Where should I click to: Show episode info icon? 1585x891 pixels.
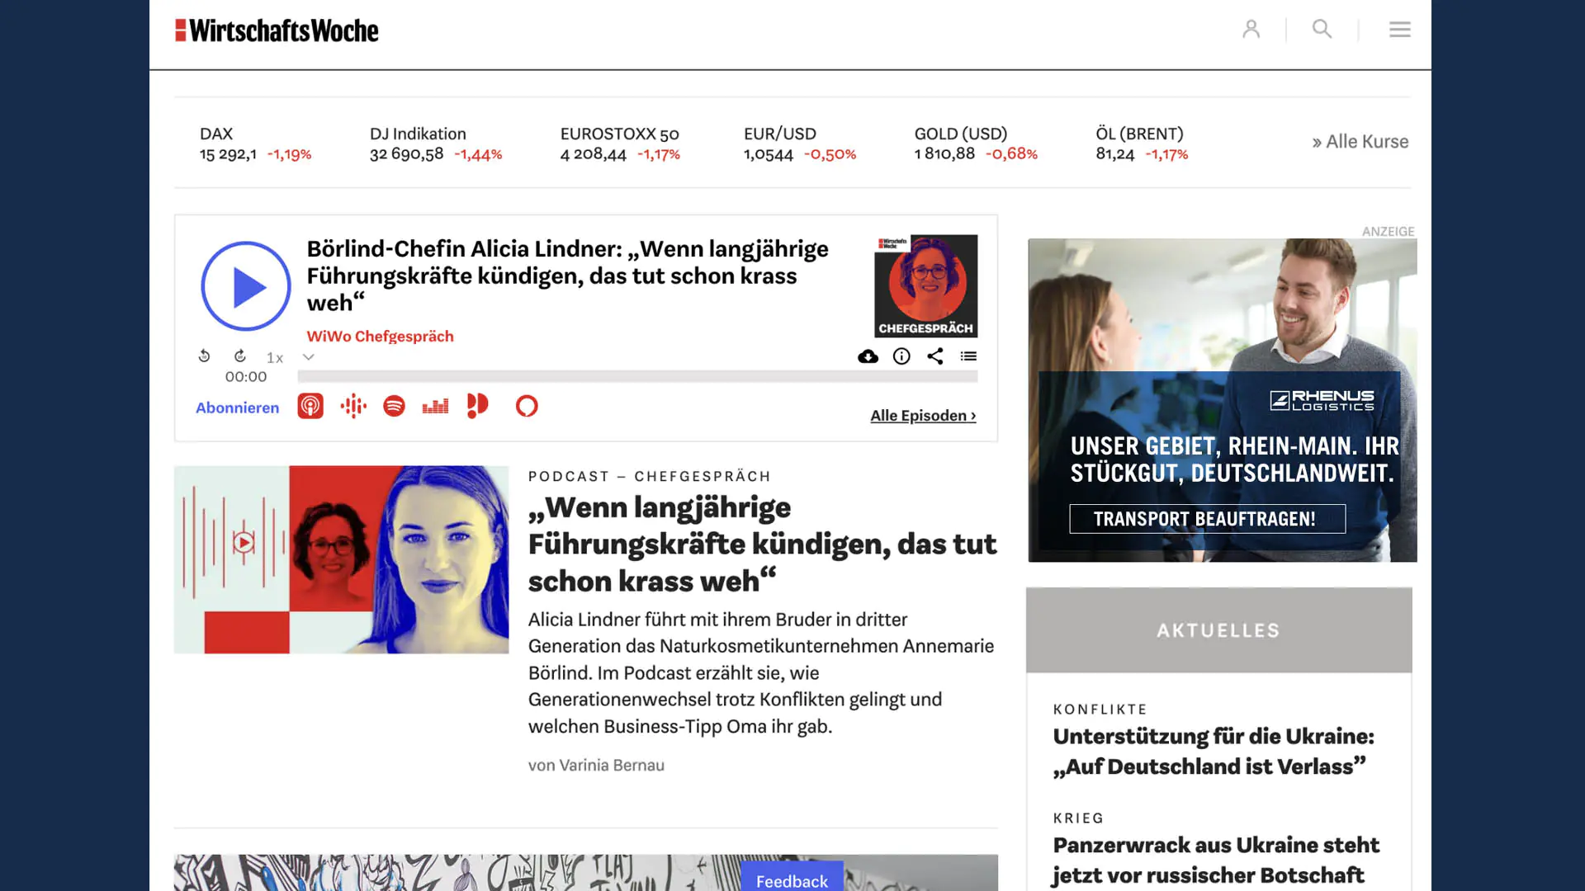coord(901,356)
